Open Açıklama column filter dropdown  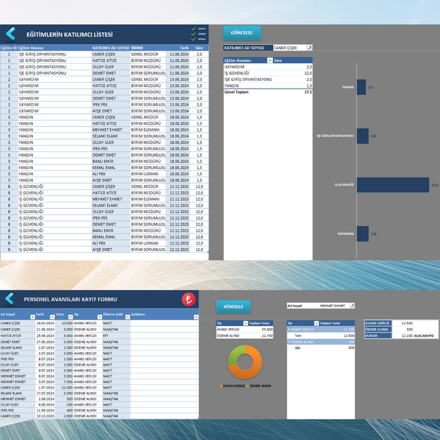point(196,317)
